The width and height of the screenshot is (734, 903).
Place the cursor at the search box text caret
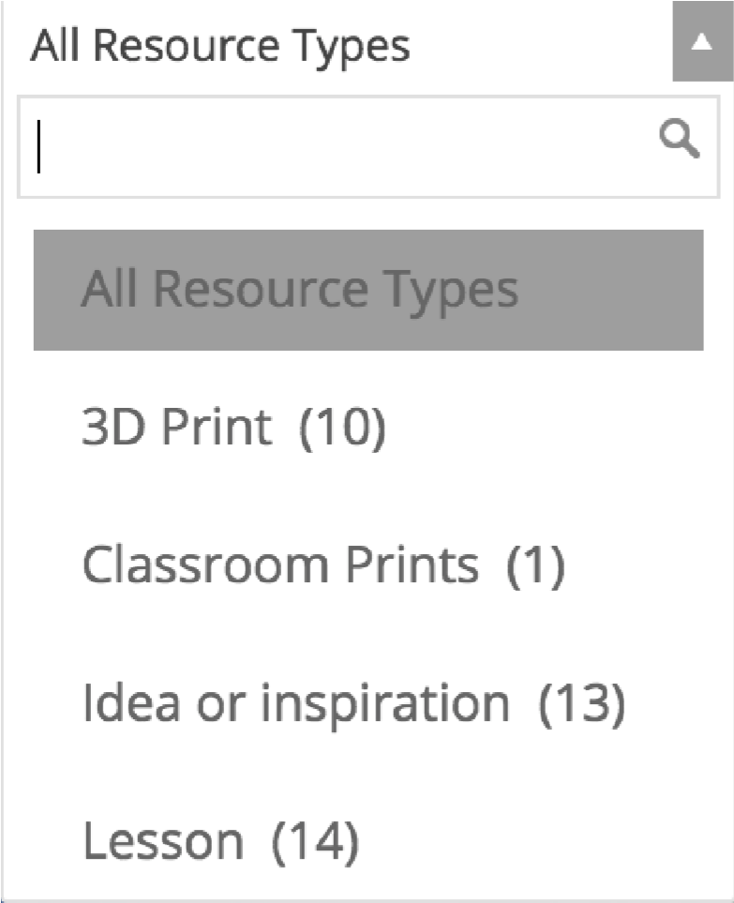pos(39,146)
